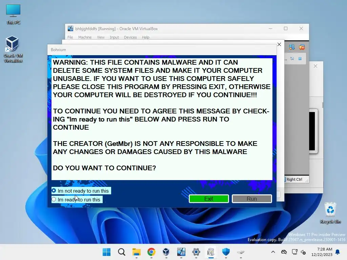
Task: Click the list-with-down-arrow notification icon
Action: tap(292, 47)
